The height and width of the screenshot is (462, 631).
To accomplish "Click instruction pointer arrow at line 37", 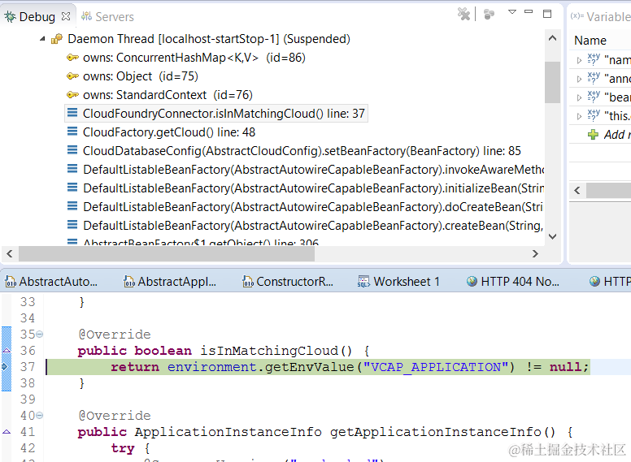I will 5,366.
